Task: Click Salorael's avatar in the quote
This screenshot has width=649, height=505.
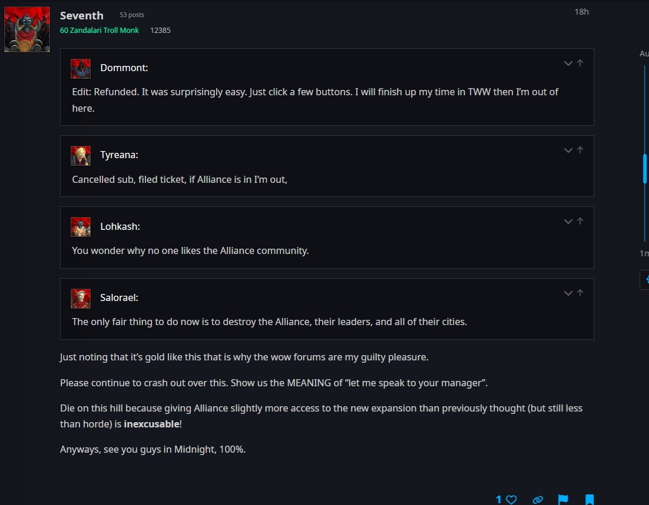Action: tap(81, 298)
